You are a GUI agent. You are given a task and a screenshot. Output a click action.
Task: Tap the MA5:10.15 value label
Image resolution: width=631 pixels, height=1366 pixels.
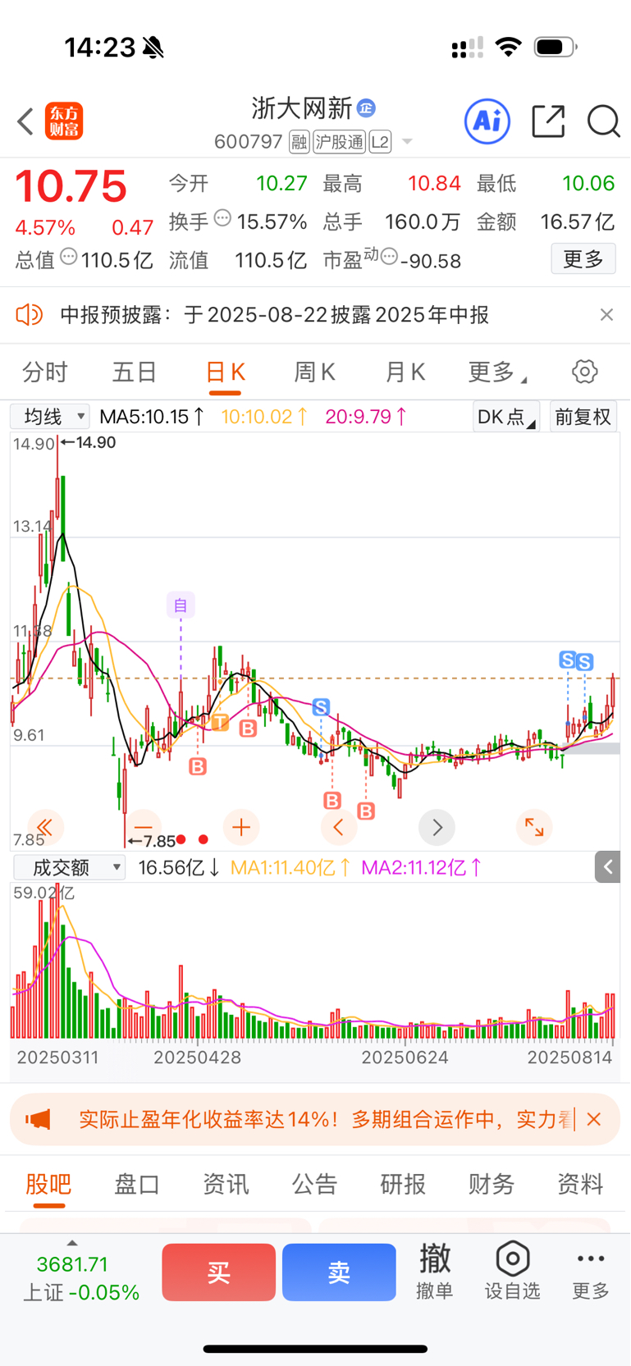click(x=152, y=417)
